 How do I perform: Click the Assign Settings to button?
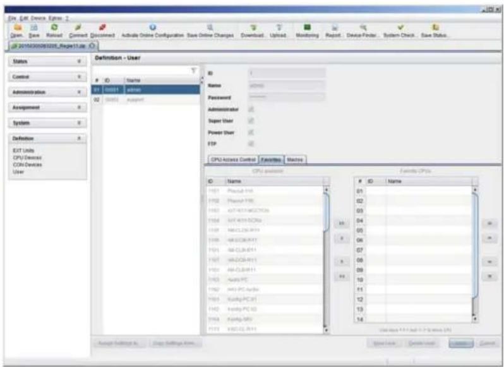tap(119, 343)
